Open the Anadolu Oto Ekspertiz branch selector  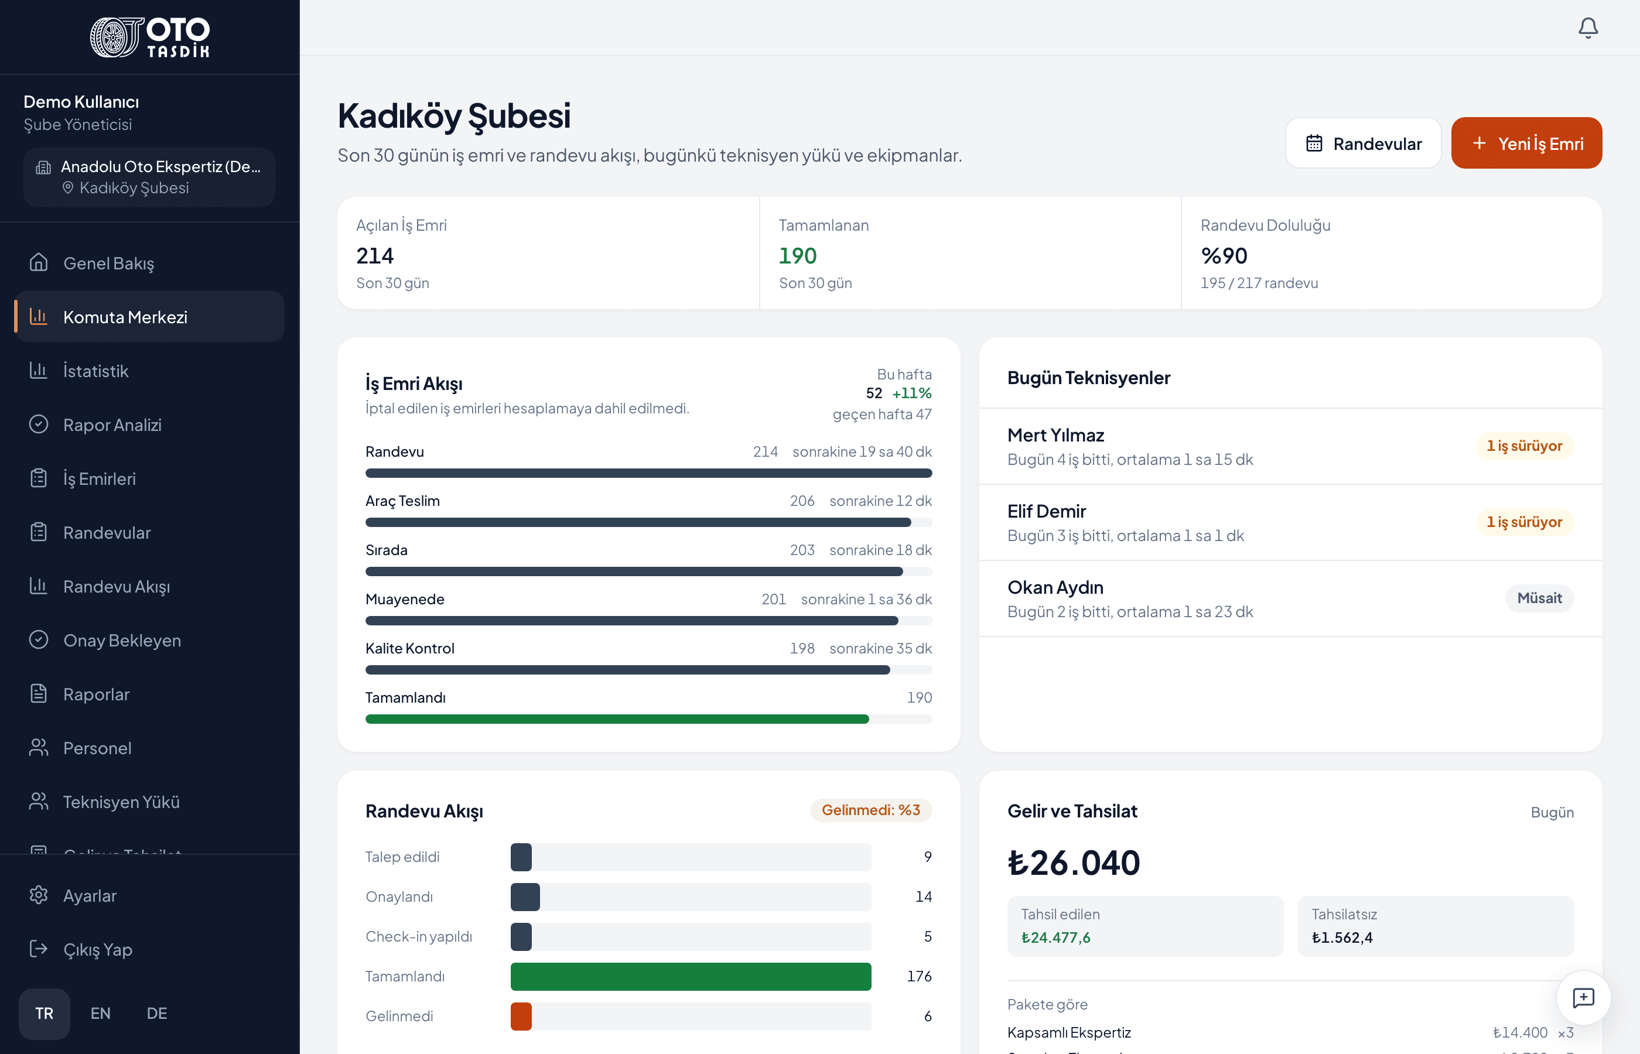point(149,177)
